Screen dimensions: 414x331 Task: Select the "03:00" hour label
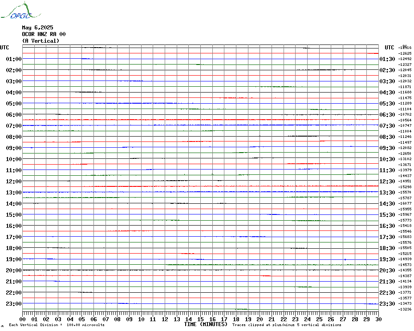(x=14, y=81)
